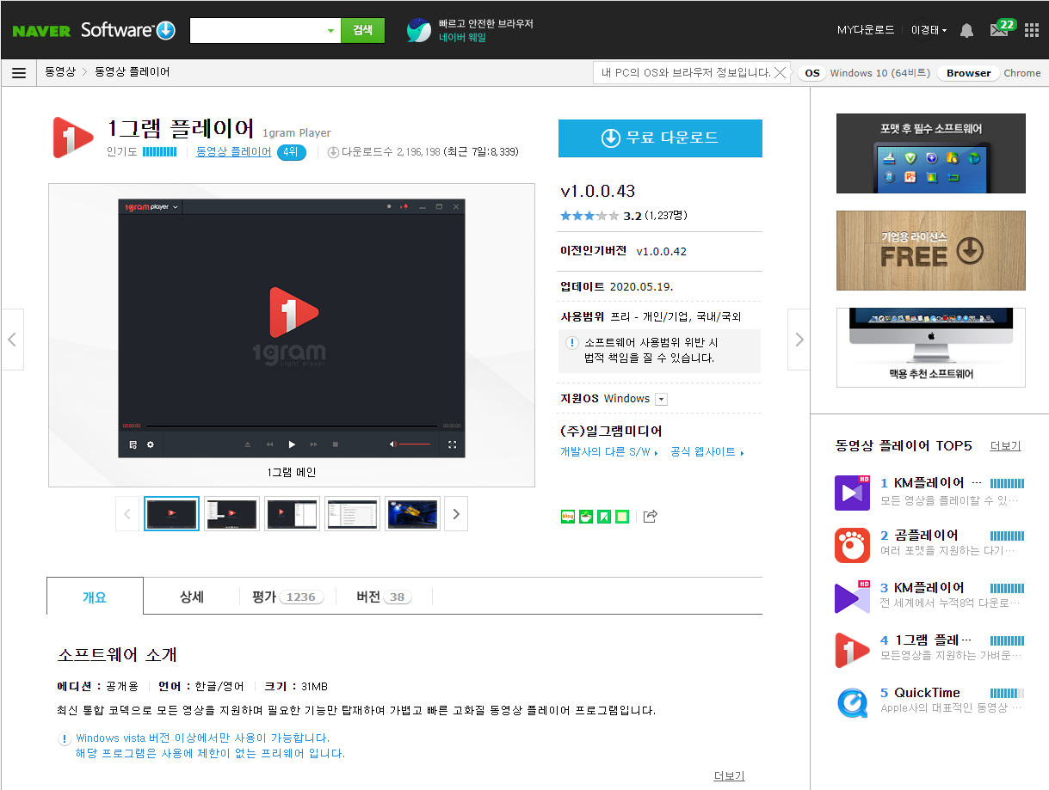Image resolution: width=1049 pixels, height=790 pixels.
Task: Open the 동영상 breadcrumb category
Action: pyautogui.click(x=60, y=72)
